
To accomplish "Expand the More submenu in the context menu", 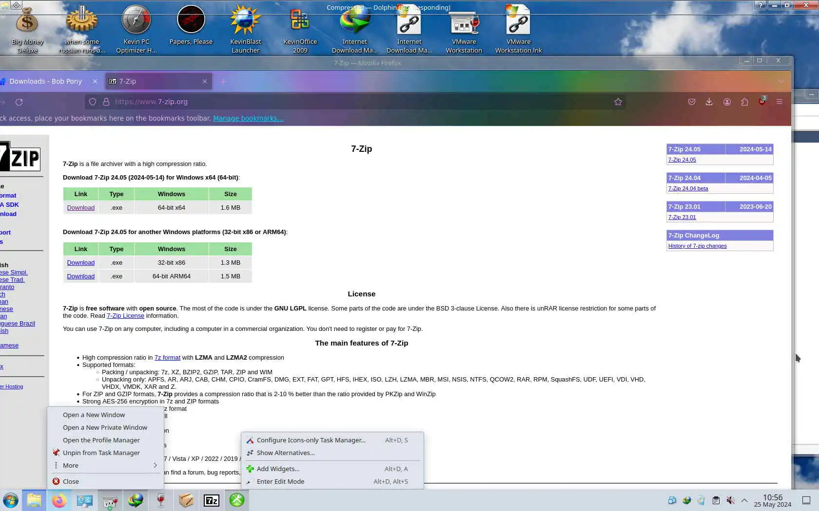I will click(x=105, y=465).
